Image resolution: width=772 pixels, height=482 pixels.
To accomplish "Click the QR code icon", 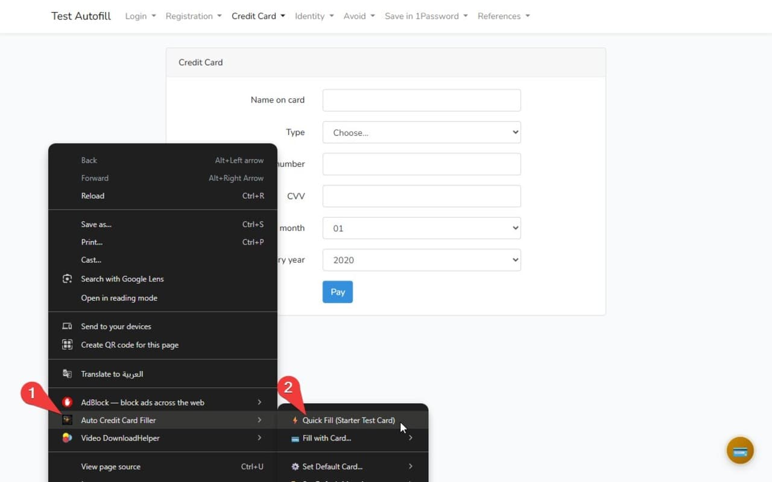I will [68, 345].
